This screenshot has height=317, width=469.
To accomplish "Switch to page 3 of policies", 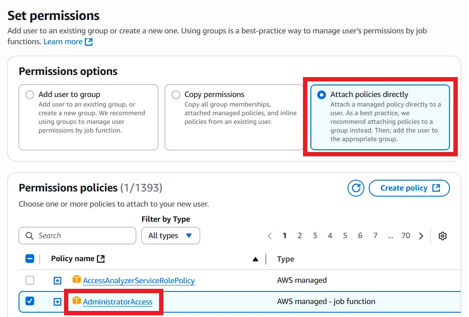I will pos(315,236).
